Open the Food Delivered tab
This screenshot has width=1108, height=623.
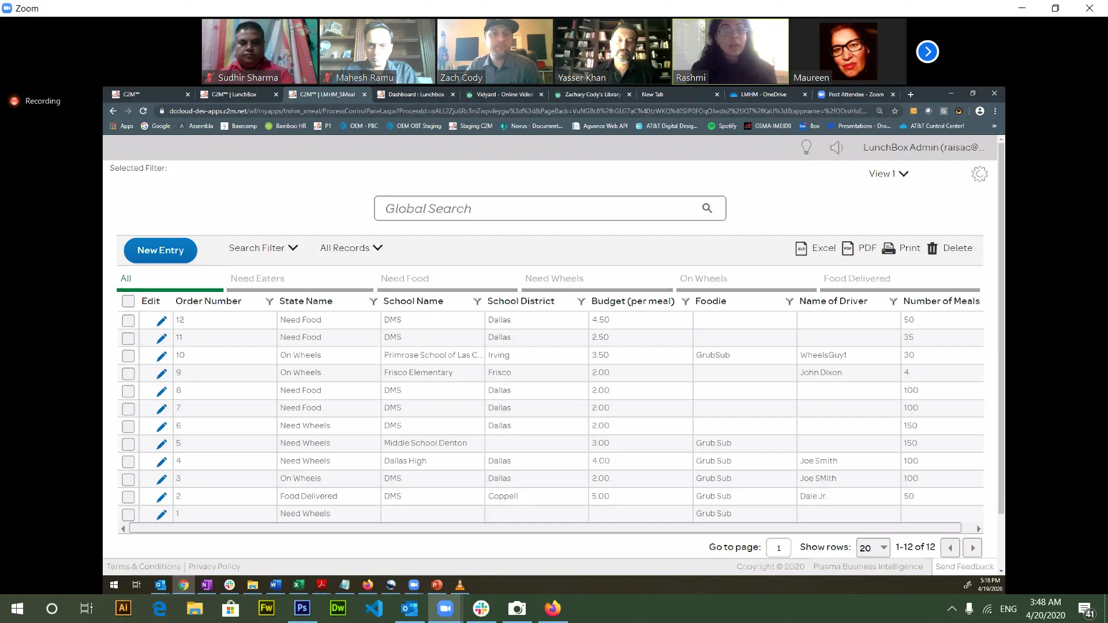856,279
